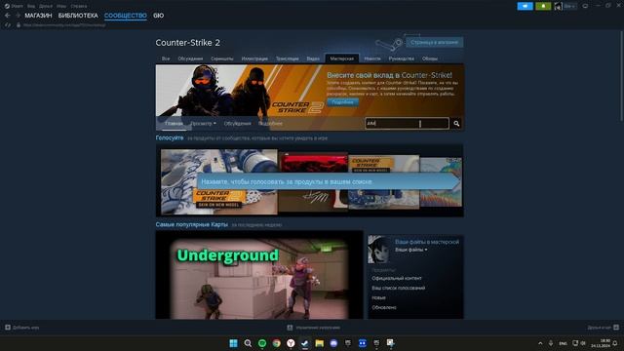This screenshot has height=351, width=624.
Task: Click the Страница в магазине button
Action: (434, 42)
